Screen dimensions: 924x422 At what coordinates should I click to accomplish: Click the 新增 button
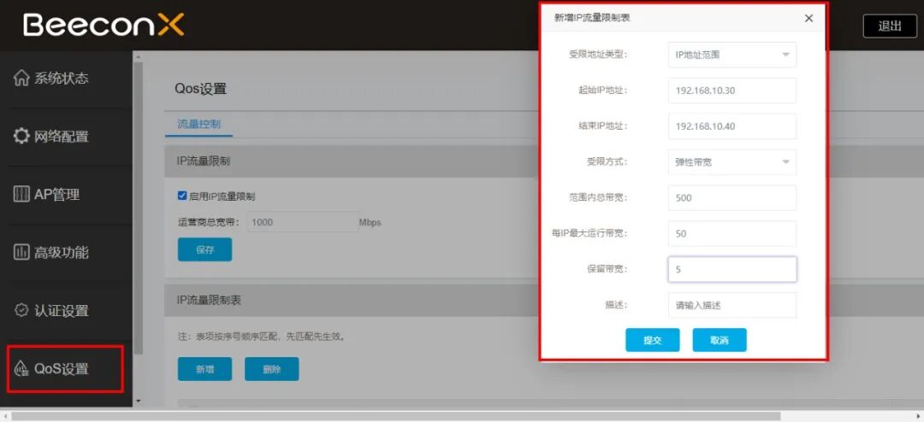point(204,369)
